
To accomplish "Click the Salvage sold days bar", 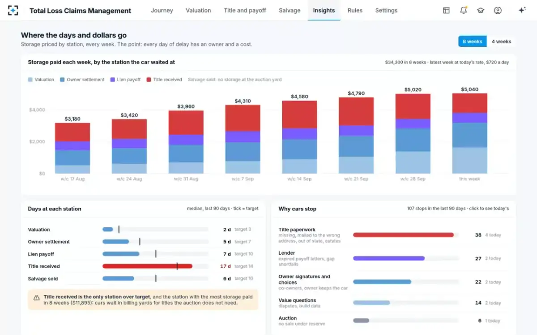I will [155, 278].
